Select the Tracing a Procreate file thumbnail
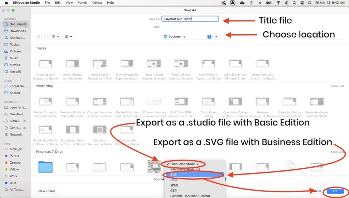 click(x=100, y=130)
